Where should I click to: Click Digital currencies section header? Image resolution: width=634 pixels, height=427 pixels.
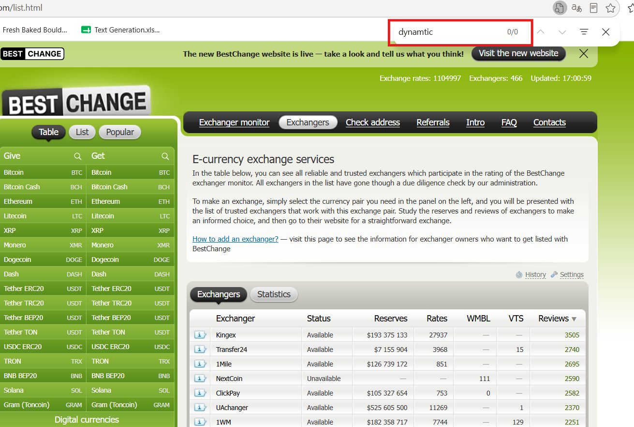(87, 420)
